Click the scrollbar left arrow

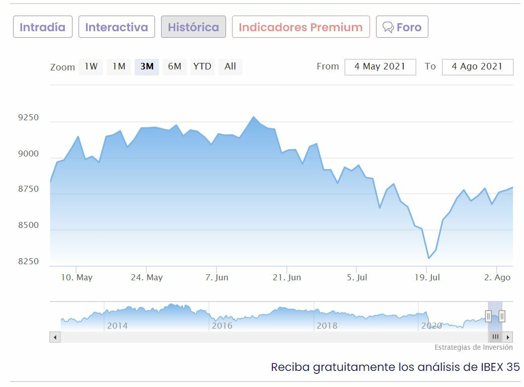pyautogui.click(x=55, y=337)
